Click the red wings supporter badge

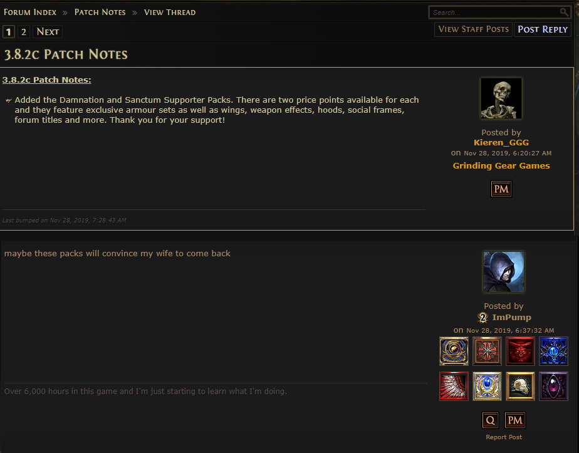click(x=454, y=386)
